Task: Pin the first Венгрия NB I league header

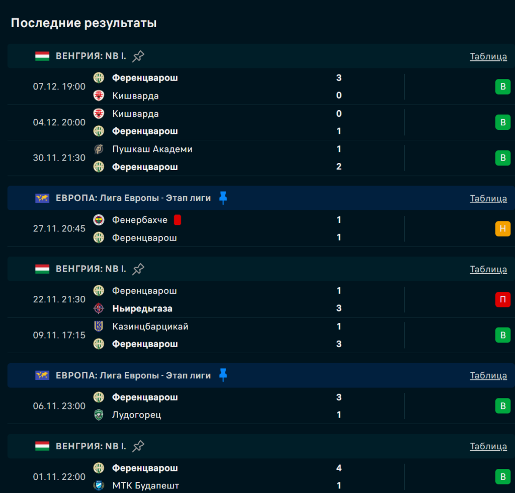Action: (x=138, y=56)
